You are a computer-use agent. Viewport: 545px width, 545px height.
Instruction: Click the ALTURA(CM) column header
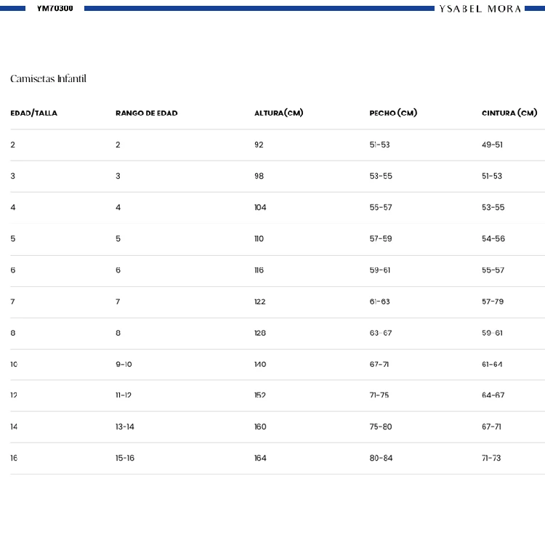[278, 113]
